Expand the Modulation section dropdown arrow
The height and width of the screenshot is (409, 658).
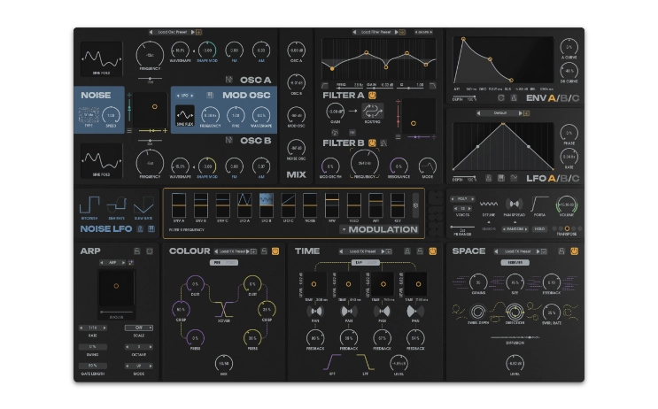[344, 230]
